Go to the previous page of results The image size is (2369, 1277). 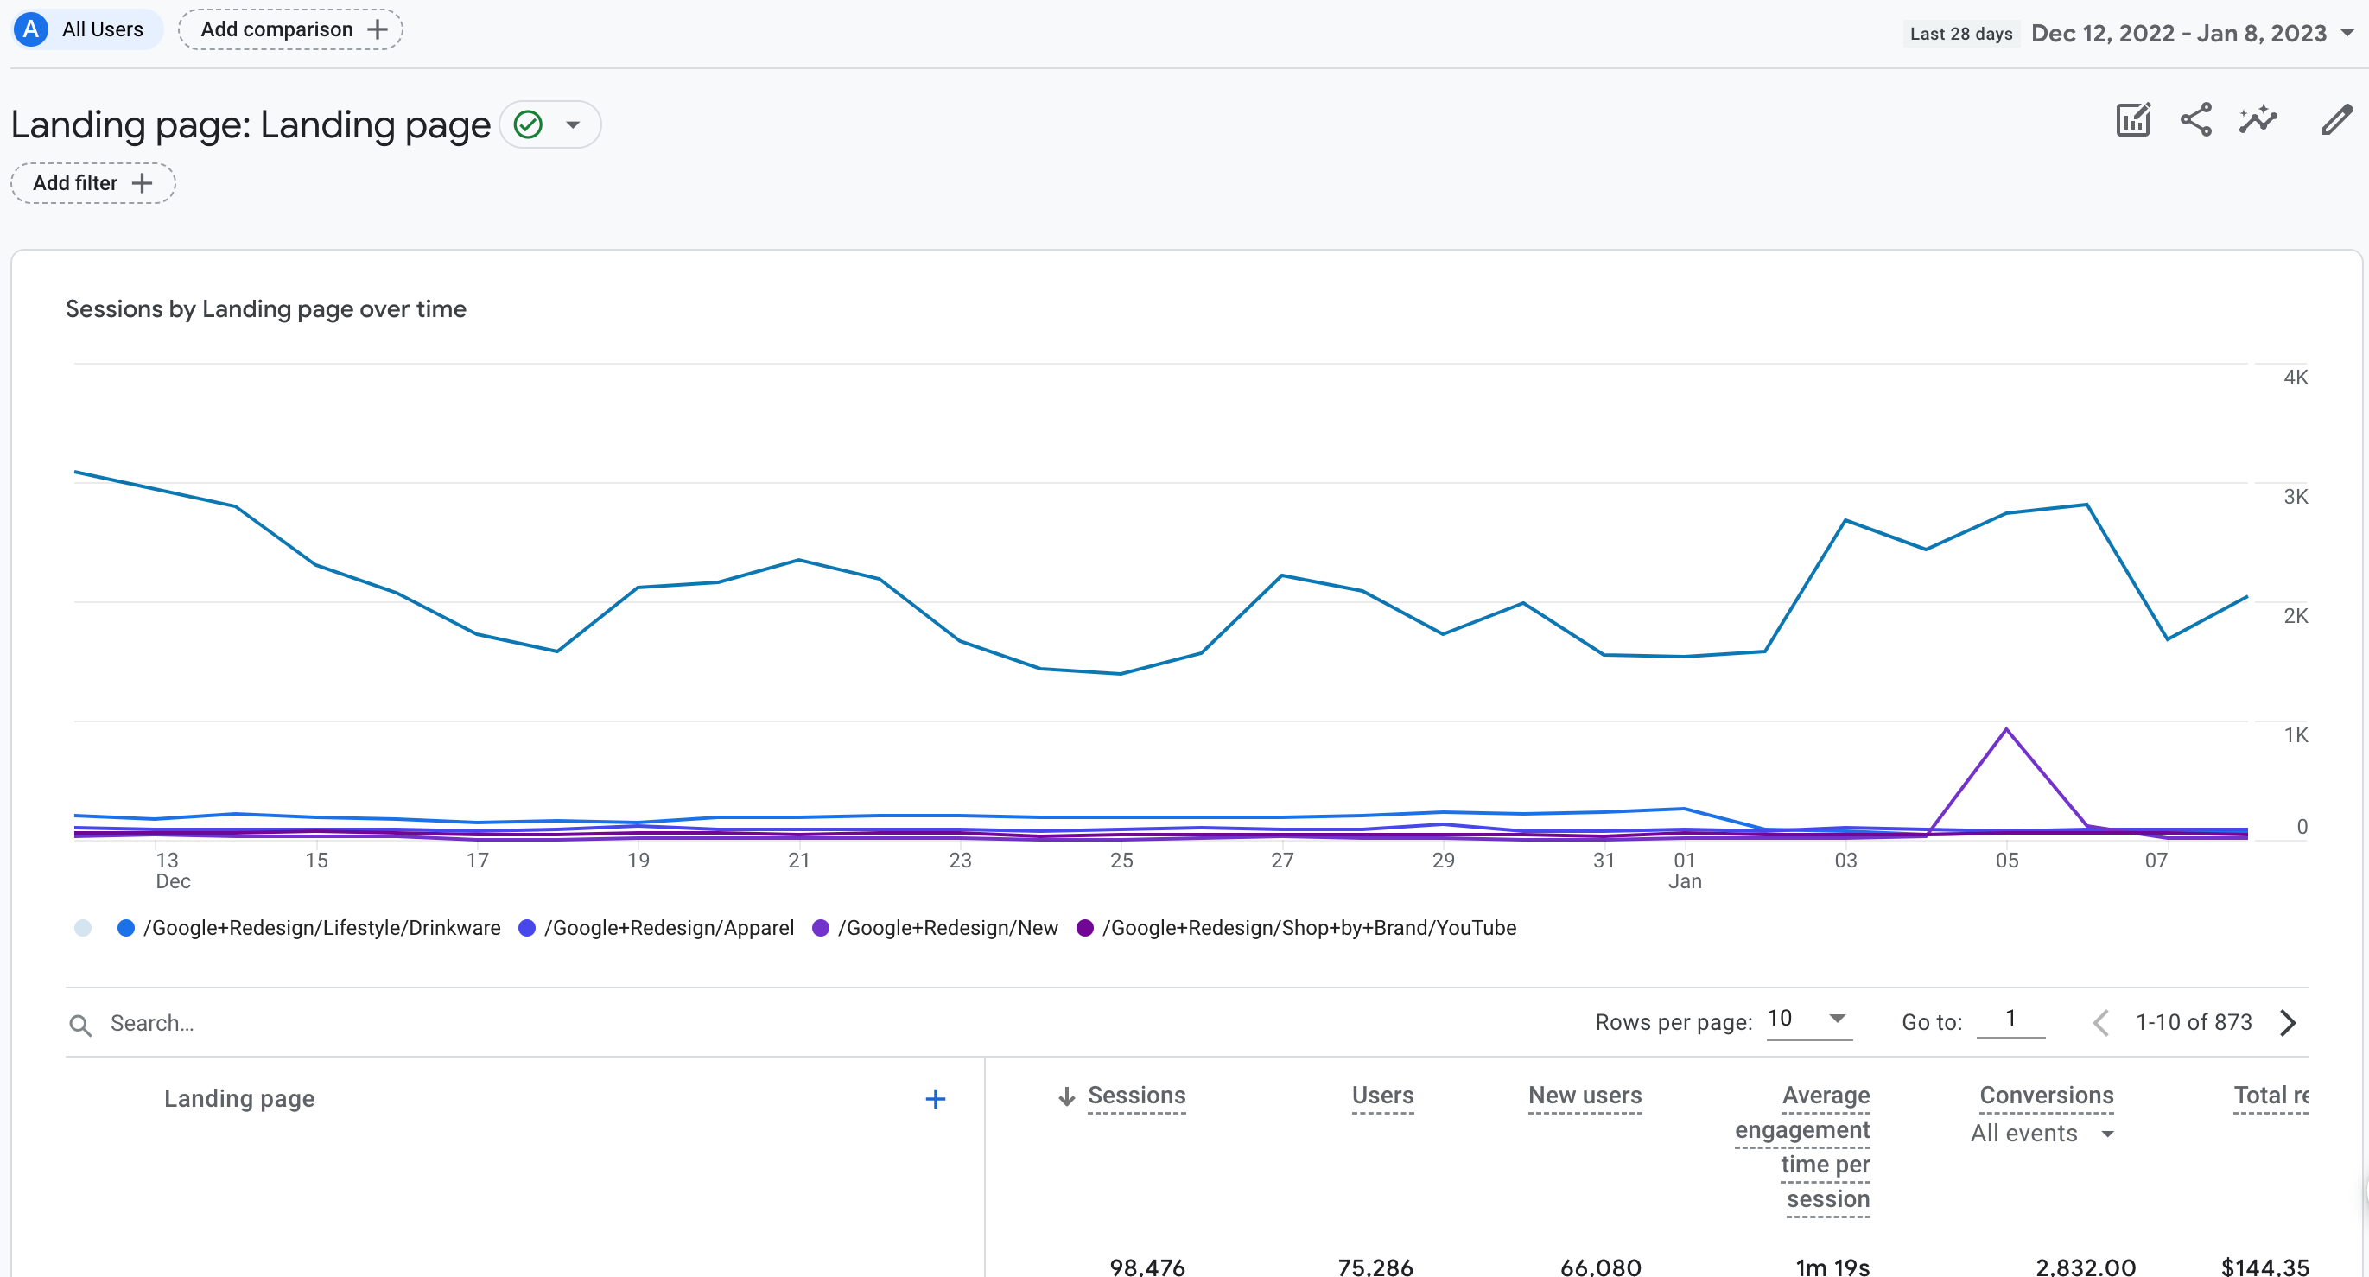[2100, 1022]
